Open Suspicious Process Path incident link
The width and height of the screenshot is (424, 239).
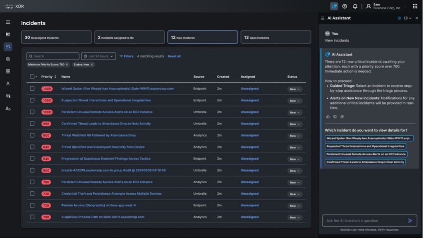click(103, 217)
